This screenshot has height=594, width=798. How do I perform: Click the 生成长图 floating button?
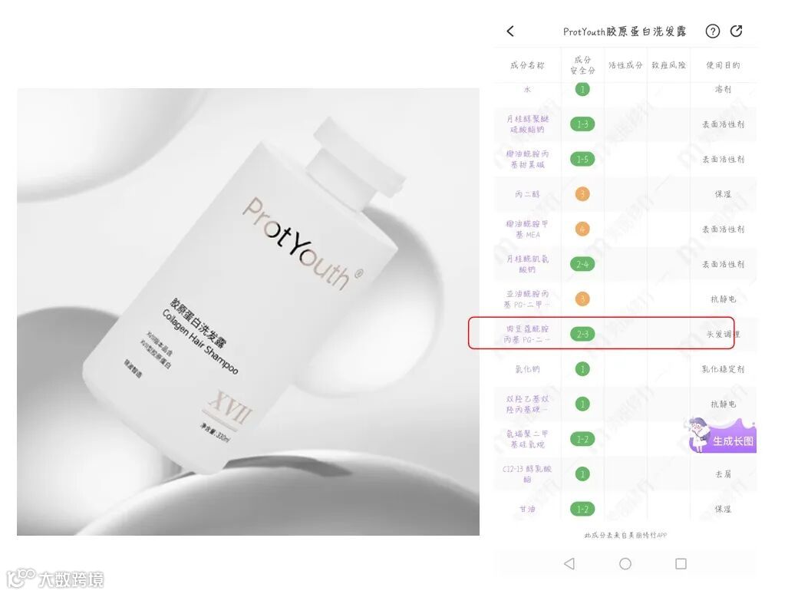point(722,436)
